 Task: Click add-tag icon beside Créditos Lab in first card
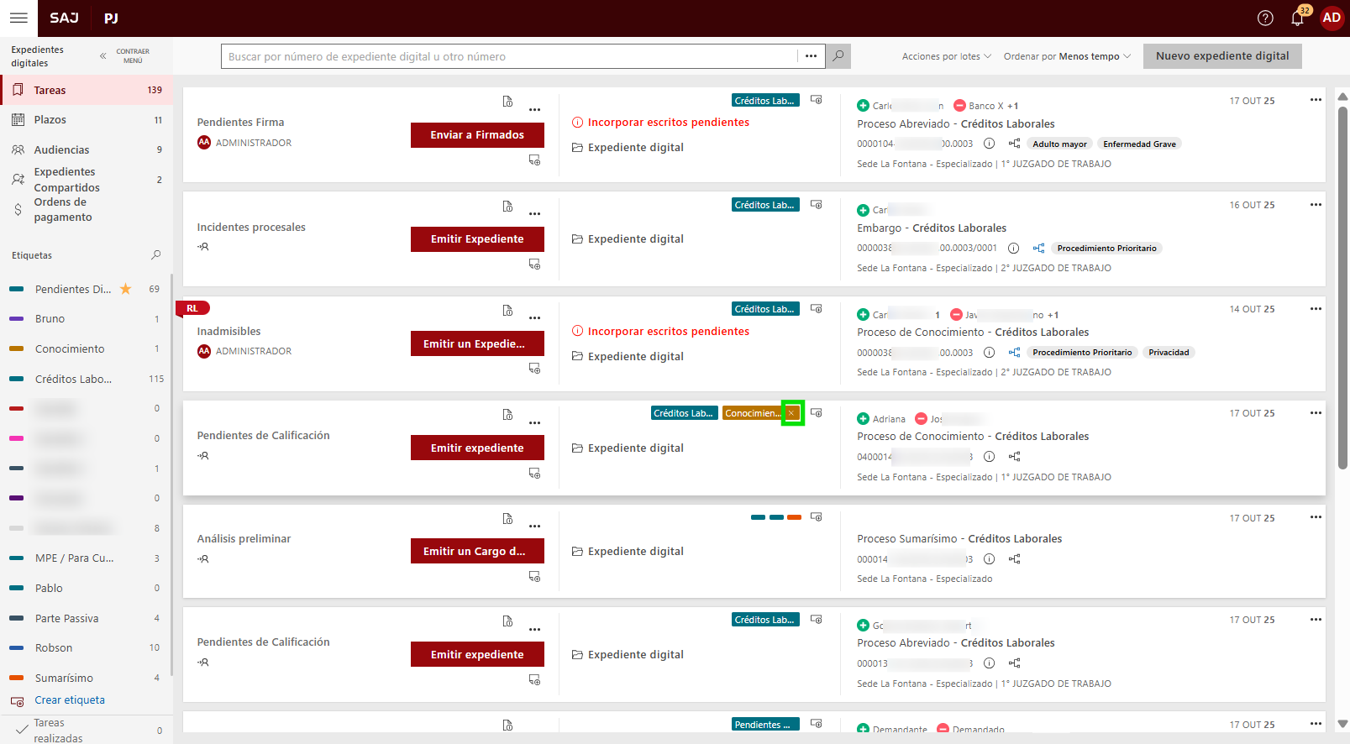[816, 100]
